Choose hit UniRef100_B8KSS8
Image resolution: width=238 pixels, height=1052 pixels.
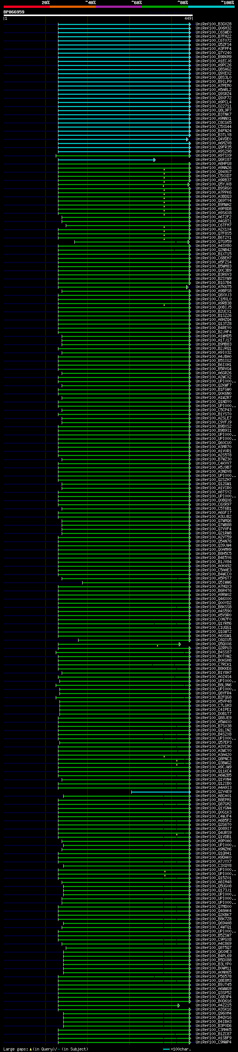point(213,607)
